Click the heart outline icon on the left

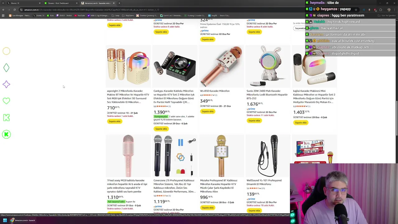(6, 101)
